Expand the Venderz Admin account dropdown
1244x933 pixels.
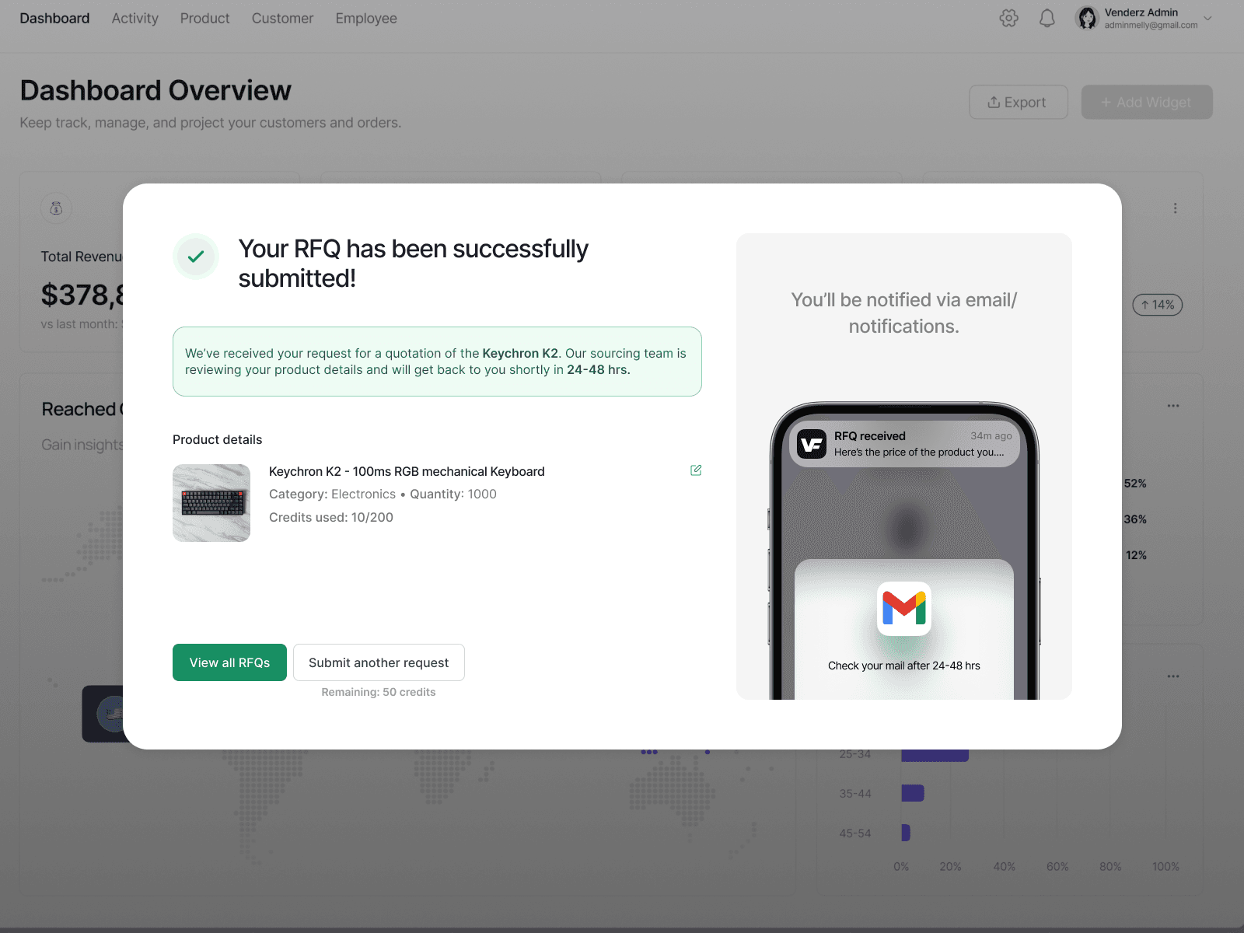point(1207,18)
